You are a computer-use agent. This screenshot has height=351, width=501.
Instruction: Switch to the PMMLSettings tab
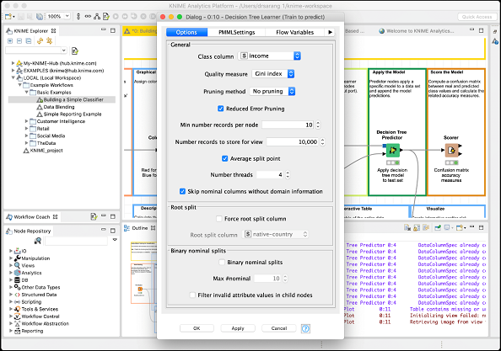coord(236,32)
